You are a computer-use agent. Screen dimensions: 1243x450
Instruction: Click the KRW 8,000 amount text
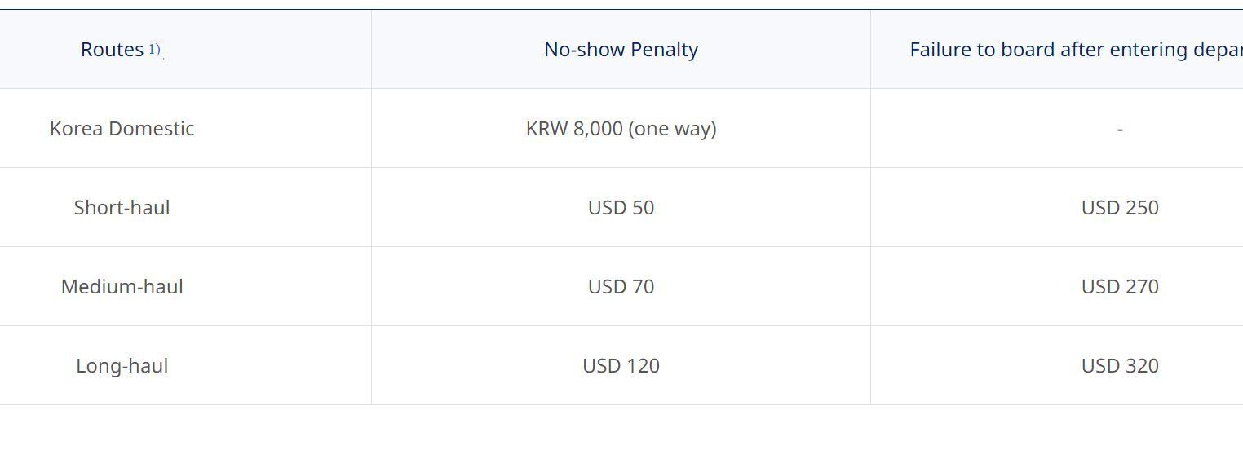pos(574,129)
